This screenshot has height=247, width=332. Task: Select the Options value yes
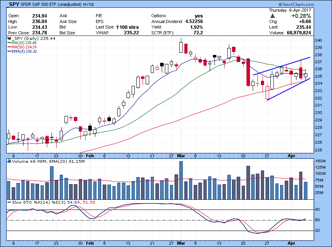pos(199,16)
